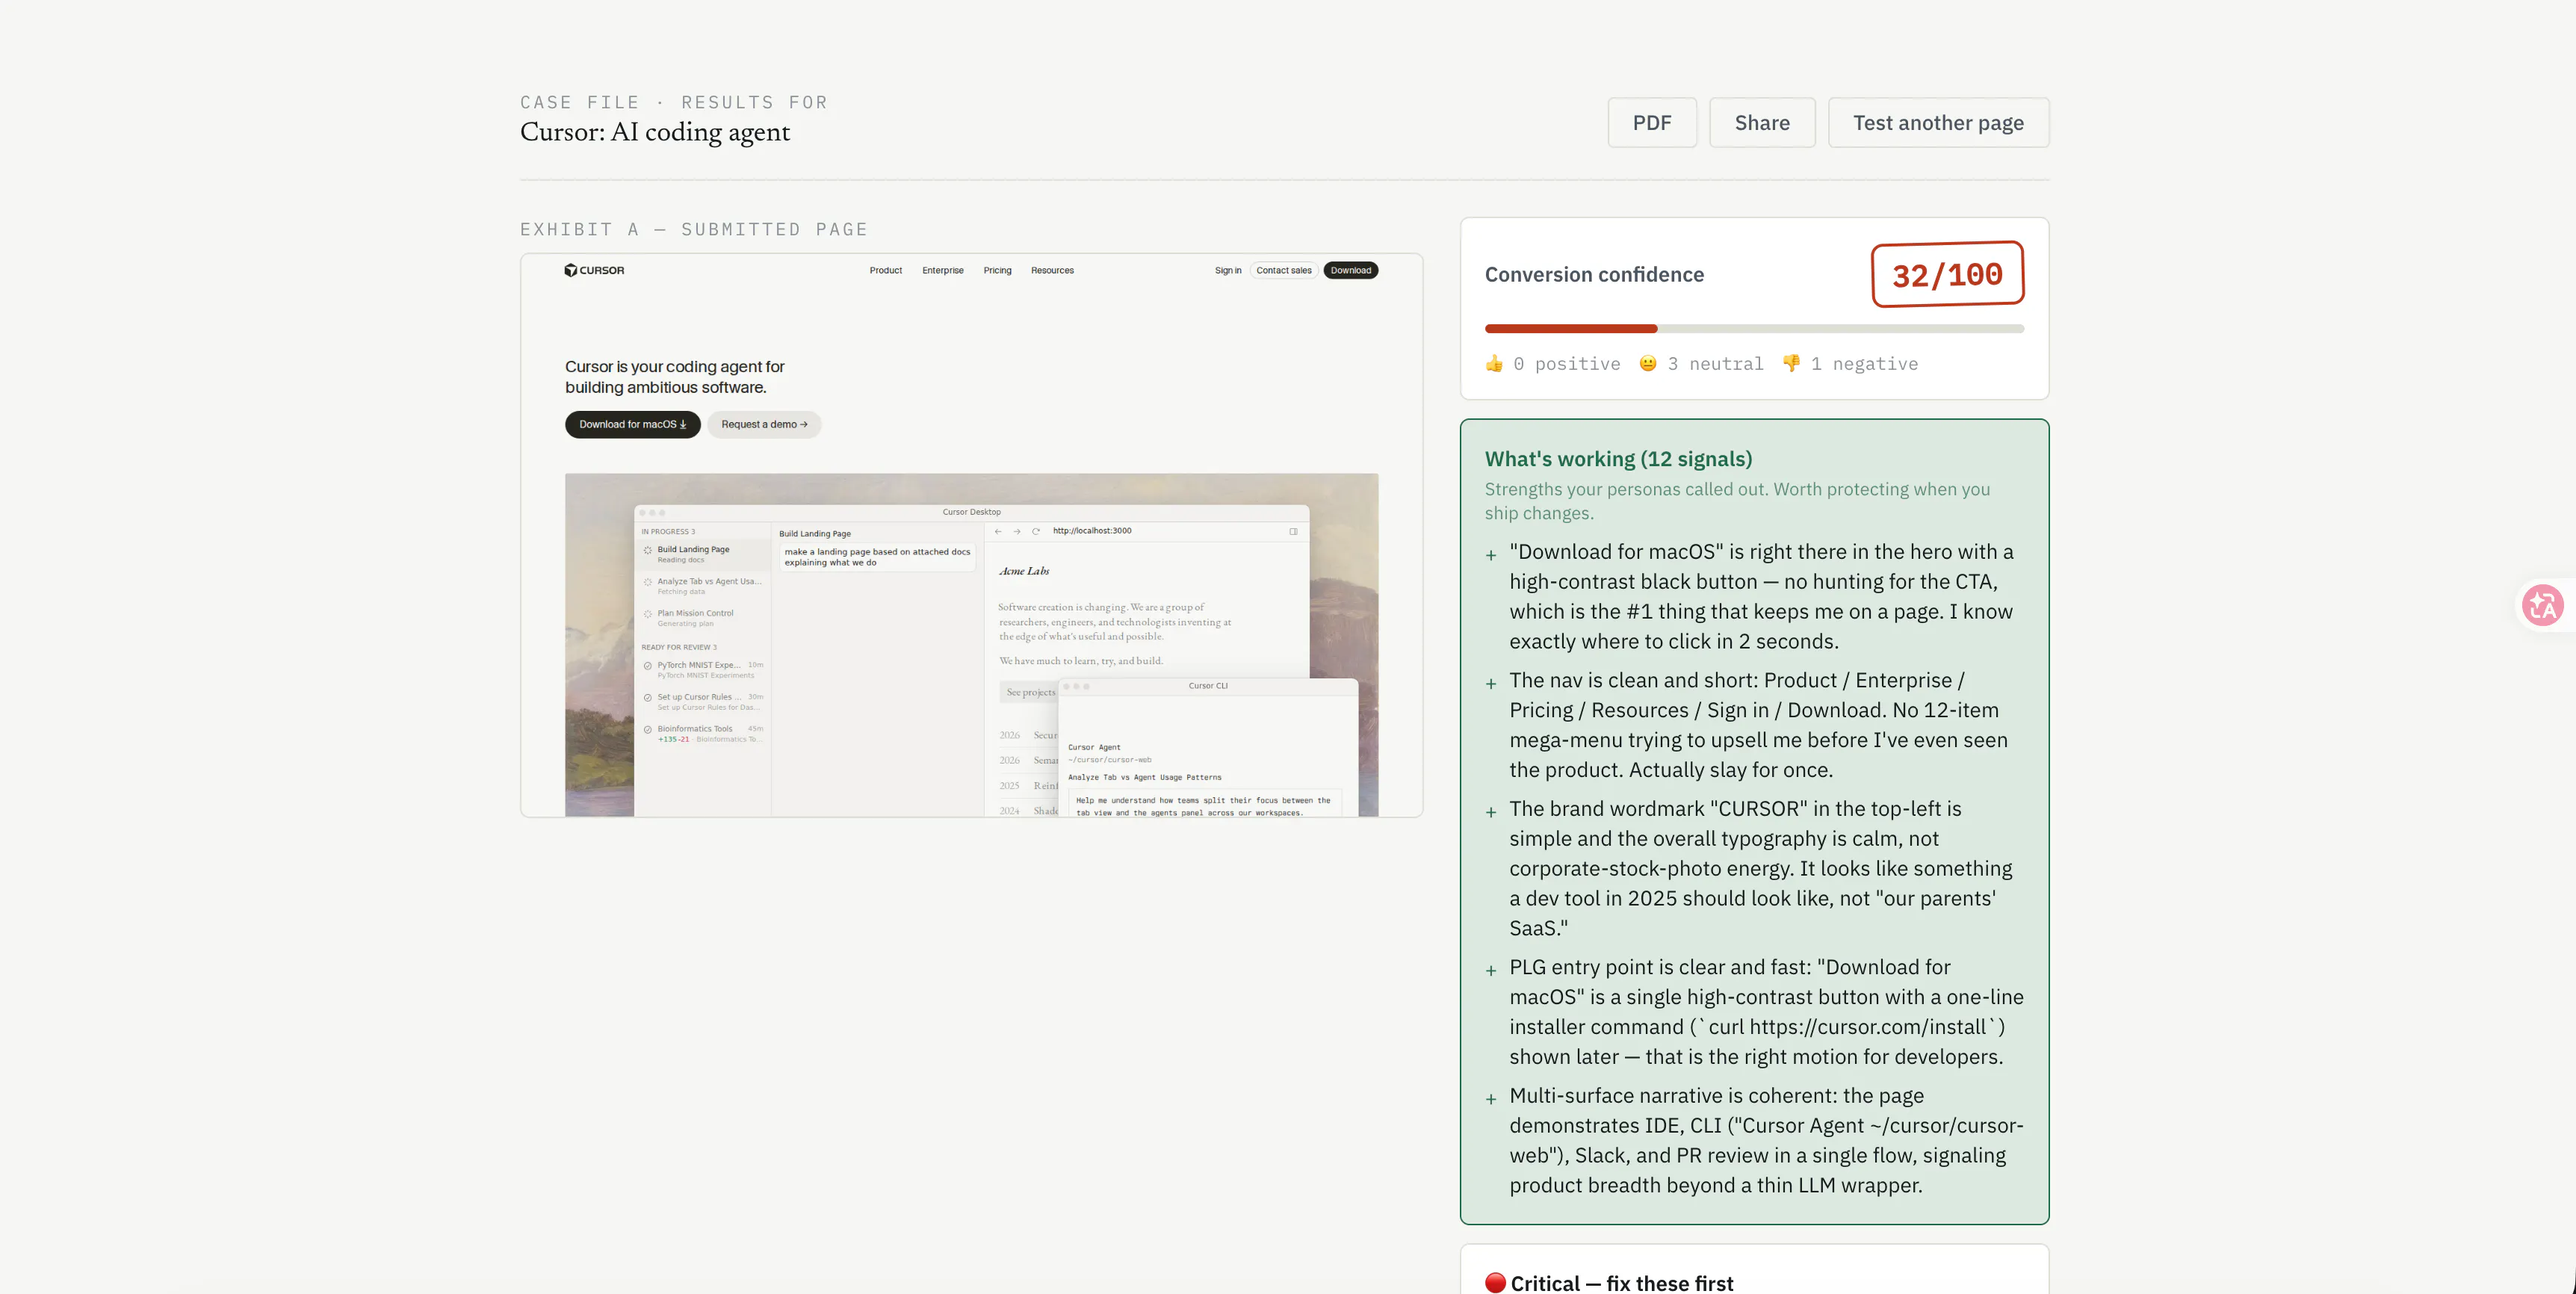Image resolution: width=2576 pixels, height=1294 pixels.
Task: Click Enterprise in the preview navigation
Action: [942, 270]
